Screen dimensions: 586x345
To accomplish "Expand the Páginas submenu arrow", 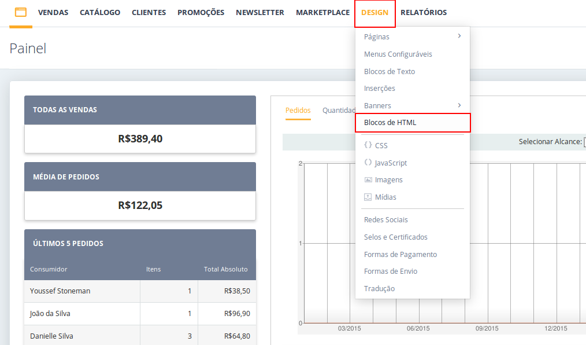I will pyautogui.click(x=459, y=36).
